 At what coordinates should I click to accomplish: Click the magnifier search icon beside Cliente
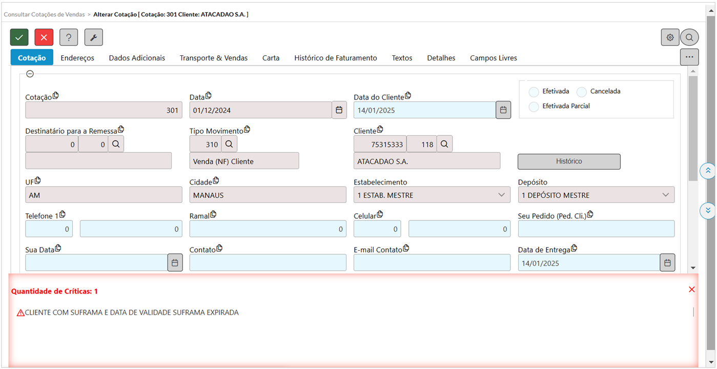click(444, 145)
